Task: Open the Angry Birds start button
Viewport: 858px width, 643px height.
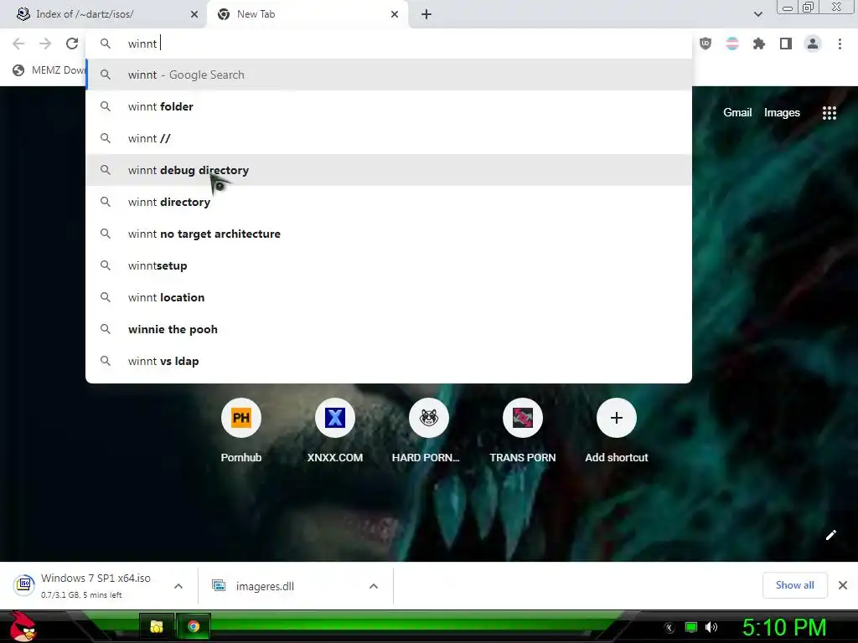Action: pyautogui.click(x=23, y=626)
